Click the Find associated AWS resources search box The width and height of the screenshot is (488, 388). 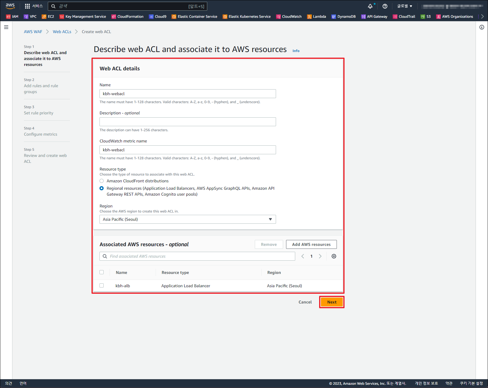(197, 256)
